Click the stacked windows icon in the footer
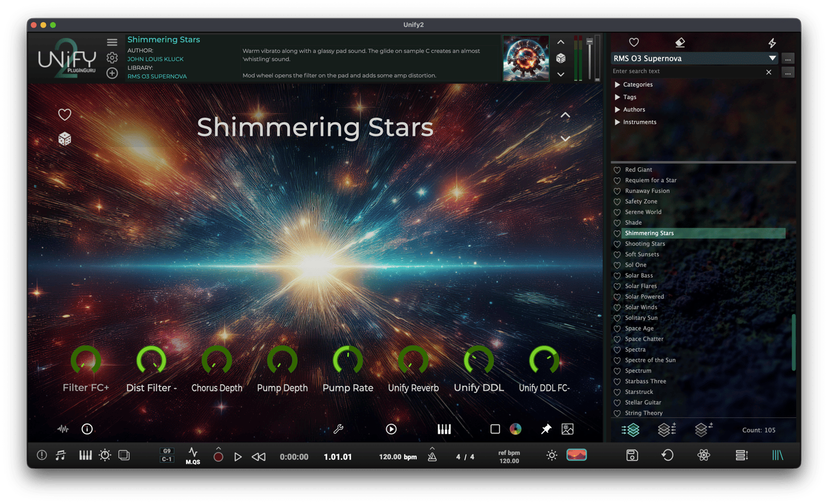The height and width of the screenshot is (504, 828). 124,455
